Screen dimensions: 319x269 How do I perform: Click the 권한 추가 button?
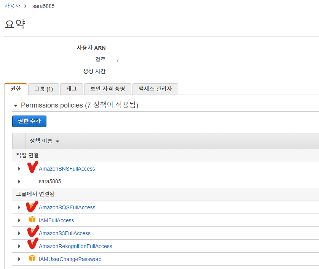point(29,121)
